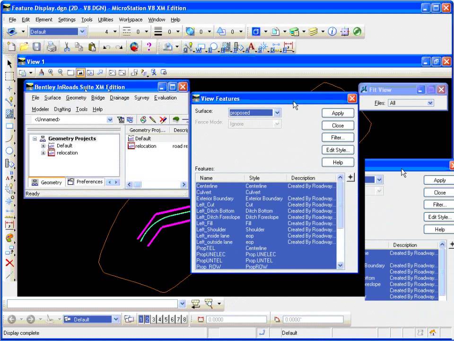The width and height of the screenshot is (454, 341).
Task: Select the Left_Shoulder feature row
Action: (x=266, y=229)
